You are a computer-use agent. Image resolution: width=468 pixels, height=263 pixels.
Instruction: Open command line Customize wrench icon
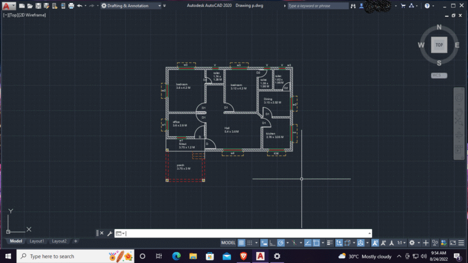[x=109, y=233]
